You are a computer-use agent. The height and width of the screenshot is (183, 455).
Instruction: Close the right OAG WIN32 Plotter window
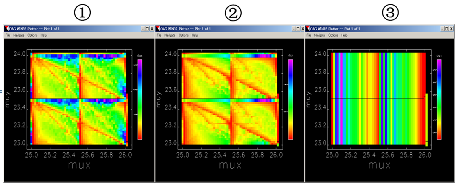click(x=451, y=29)
